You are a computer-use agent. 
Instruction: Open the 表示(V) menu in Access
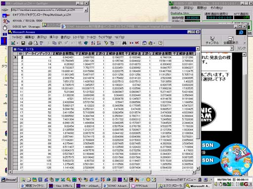click(42, 37)
